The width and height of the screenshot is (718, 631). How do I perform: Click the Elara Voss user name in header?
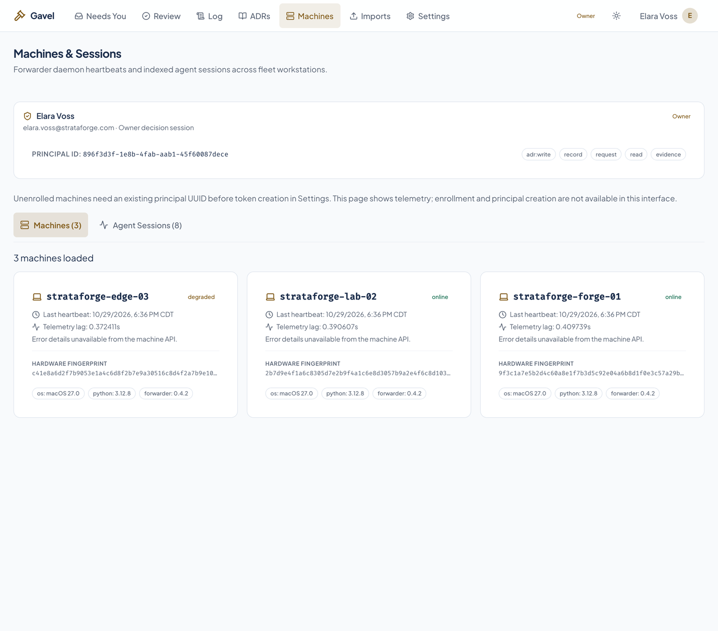coord(658,16)
